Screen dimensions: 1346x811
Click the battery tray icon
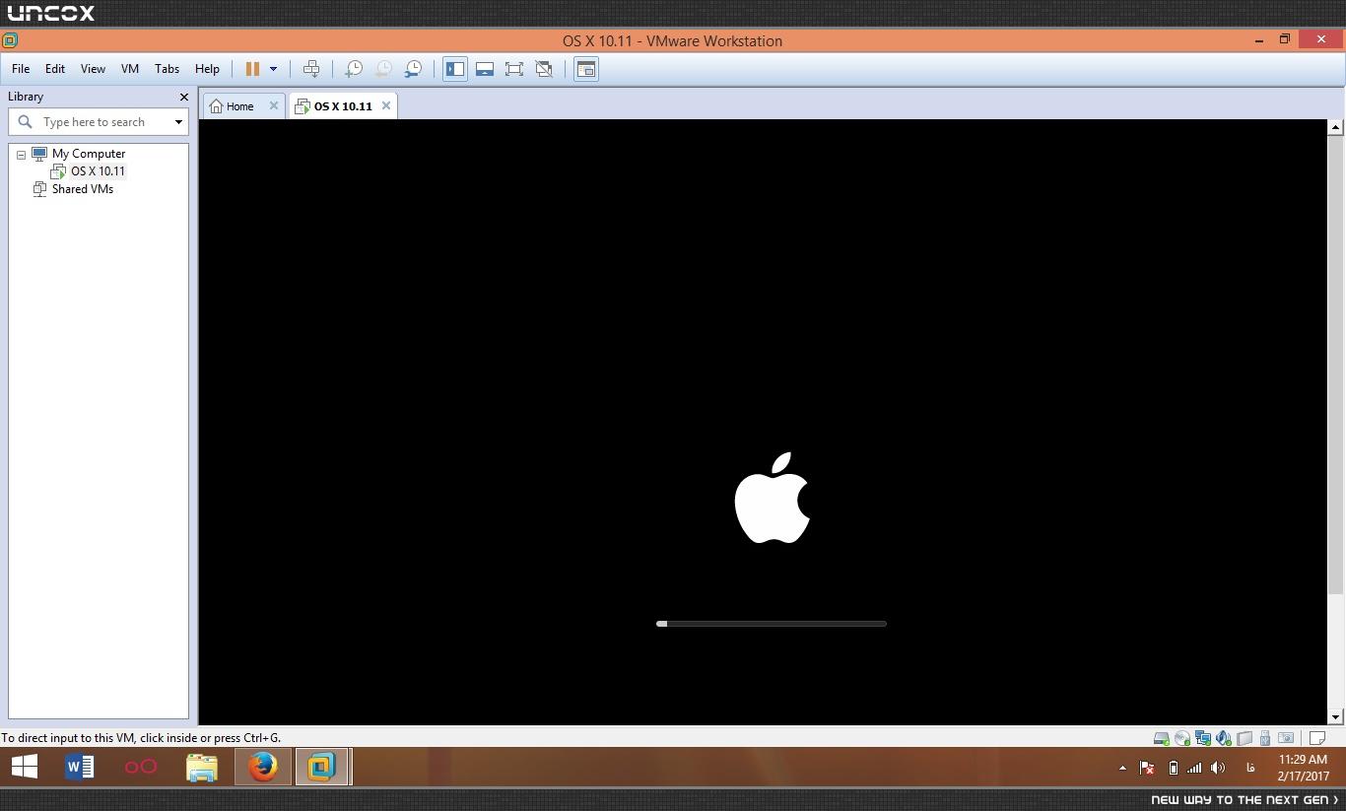(x=1173, y=768)
